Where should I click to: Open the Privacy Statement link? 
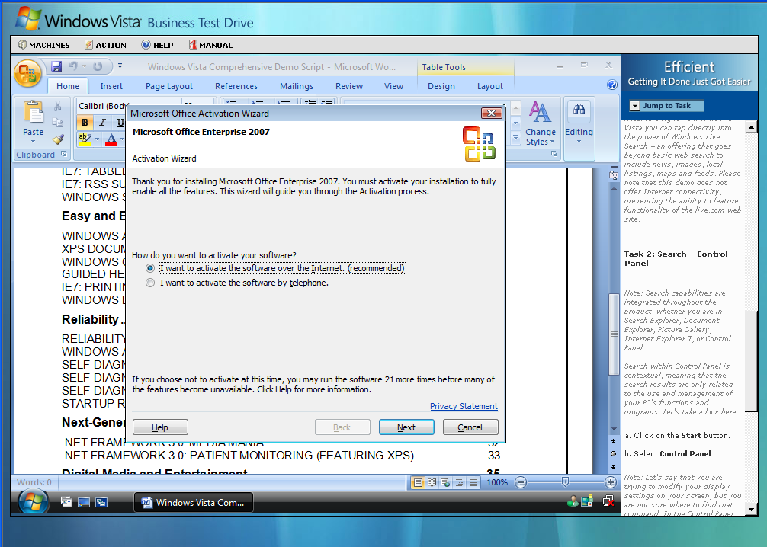coord(464,406)
